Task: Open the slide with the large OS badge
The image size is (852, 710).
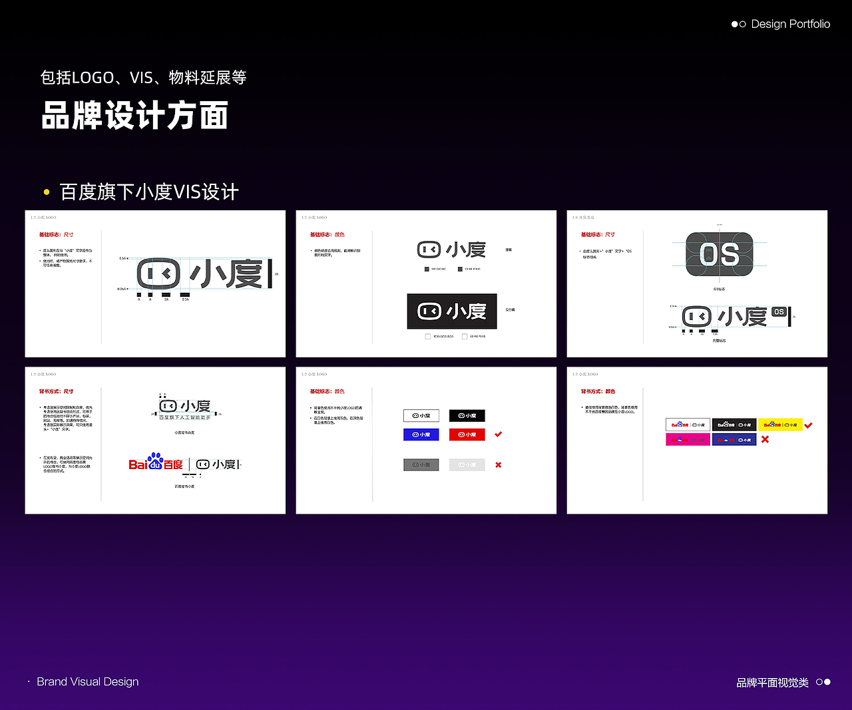Action: pyautogui.click(x=697, y=284)
